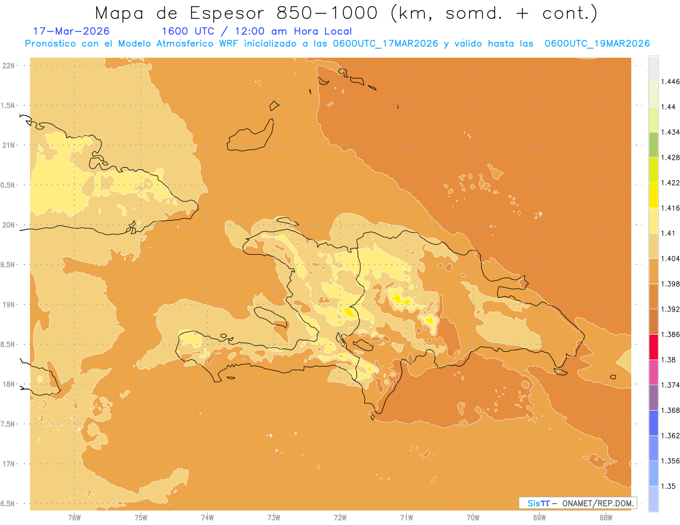
Task: Click the pale yellow colorbar segment between 1.41 and 1.416
Action: click(653, 220)
